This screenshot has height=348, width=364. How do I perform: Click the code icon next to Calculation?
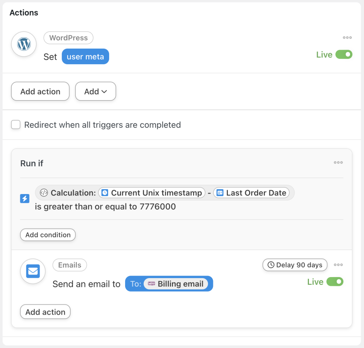pos(44,193)
